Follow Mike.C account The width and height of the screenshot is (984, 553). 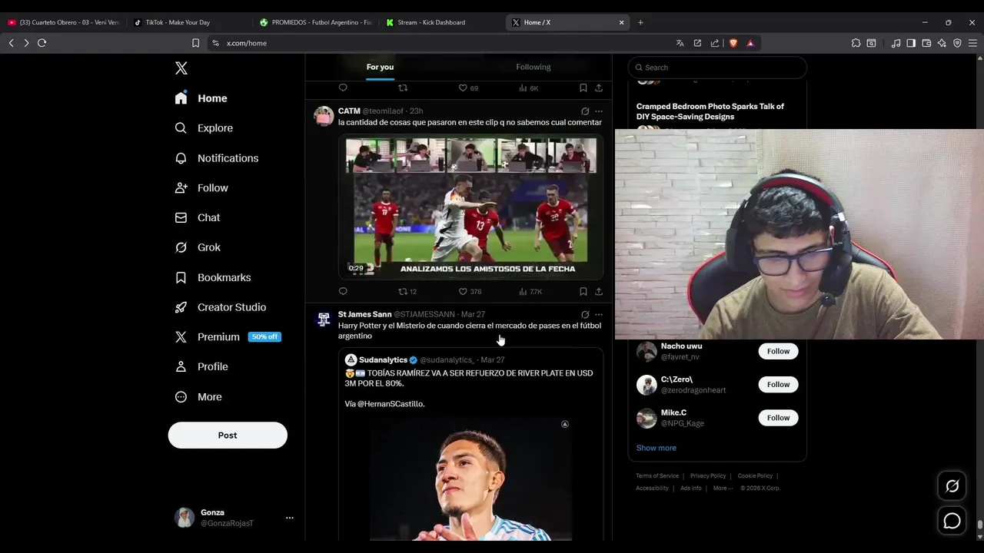click(x=778, y=418)
